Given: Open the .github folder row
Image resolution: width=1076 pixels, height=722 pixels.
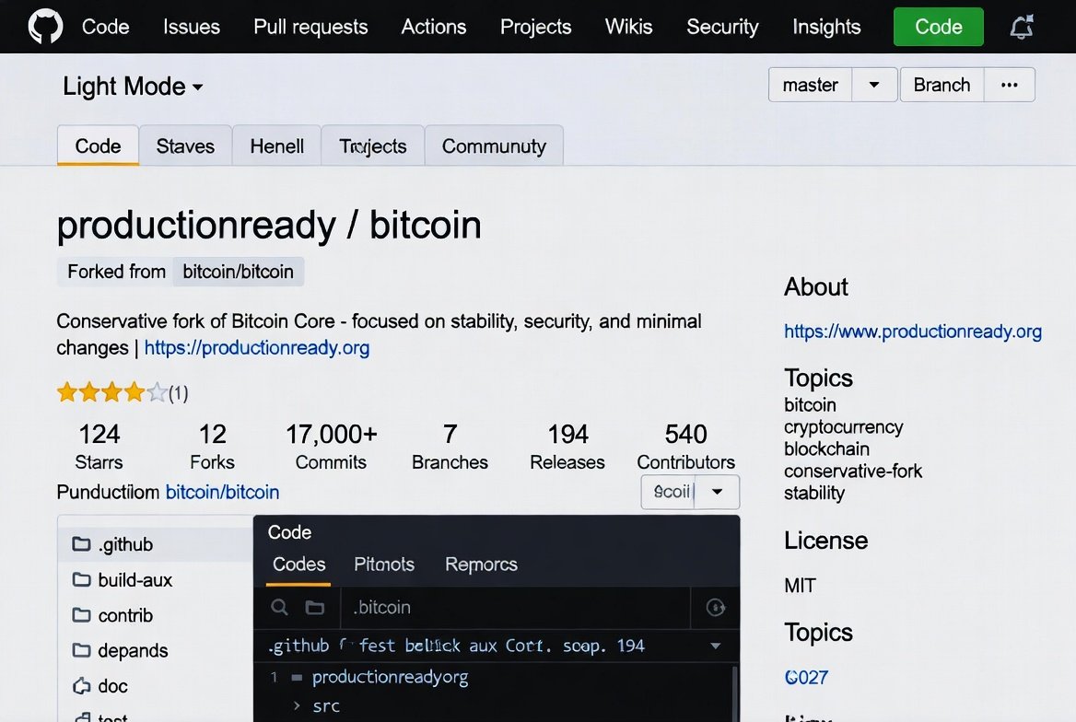Looking at the screenshot, I should pyautogui.click(x=156, y=544).
